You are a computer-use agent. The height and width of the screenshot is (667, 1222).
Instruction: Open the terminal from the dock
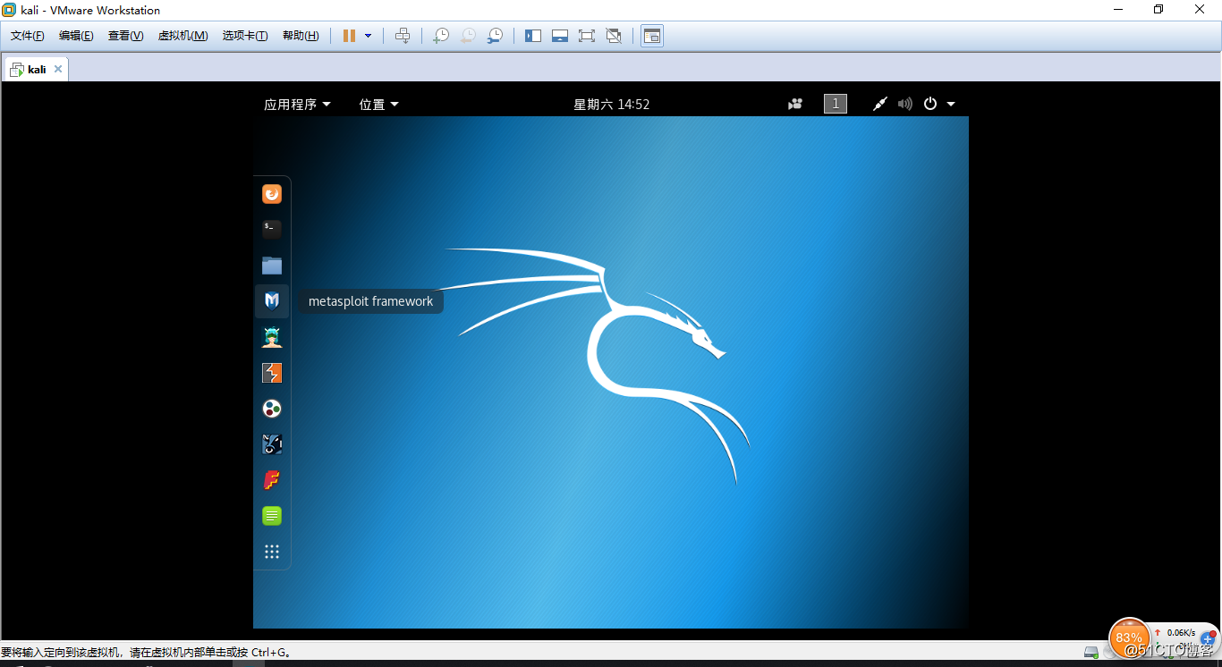[x=272, y=230]
